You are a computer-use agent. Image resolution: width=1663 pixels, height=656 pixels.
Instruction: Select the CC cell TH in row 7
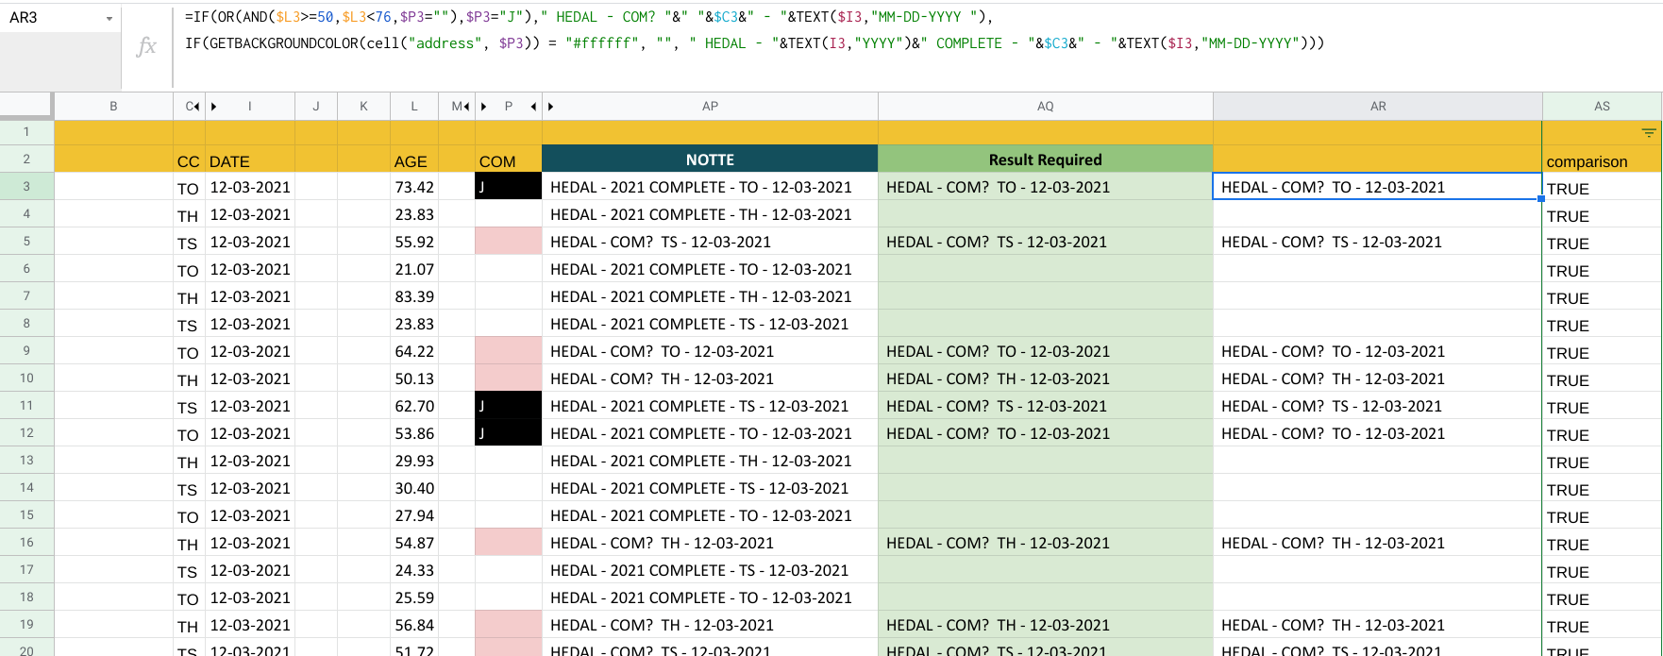(x=189, y=297)
